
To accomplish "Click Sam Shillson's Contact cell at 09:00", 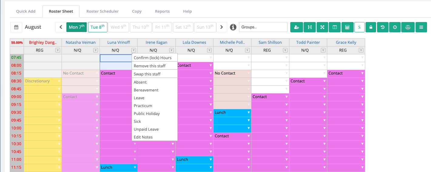I will (x=270, y=97).
